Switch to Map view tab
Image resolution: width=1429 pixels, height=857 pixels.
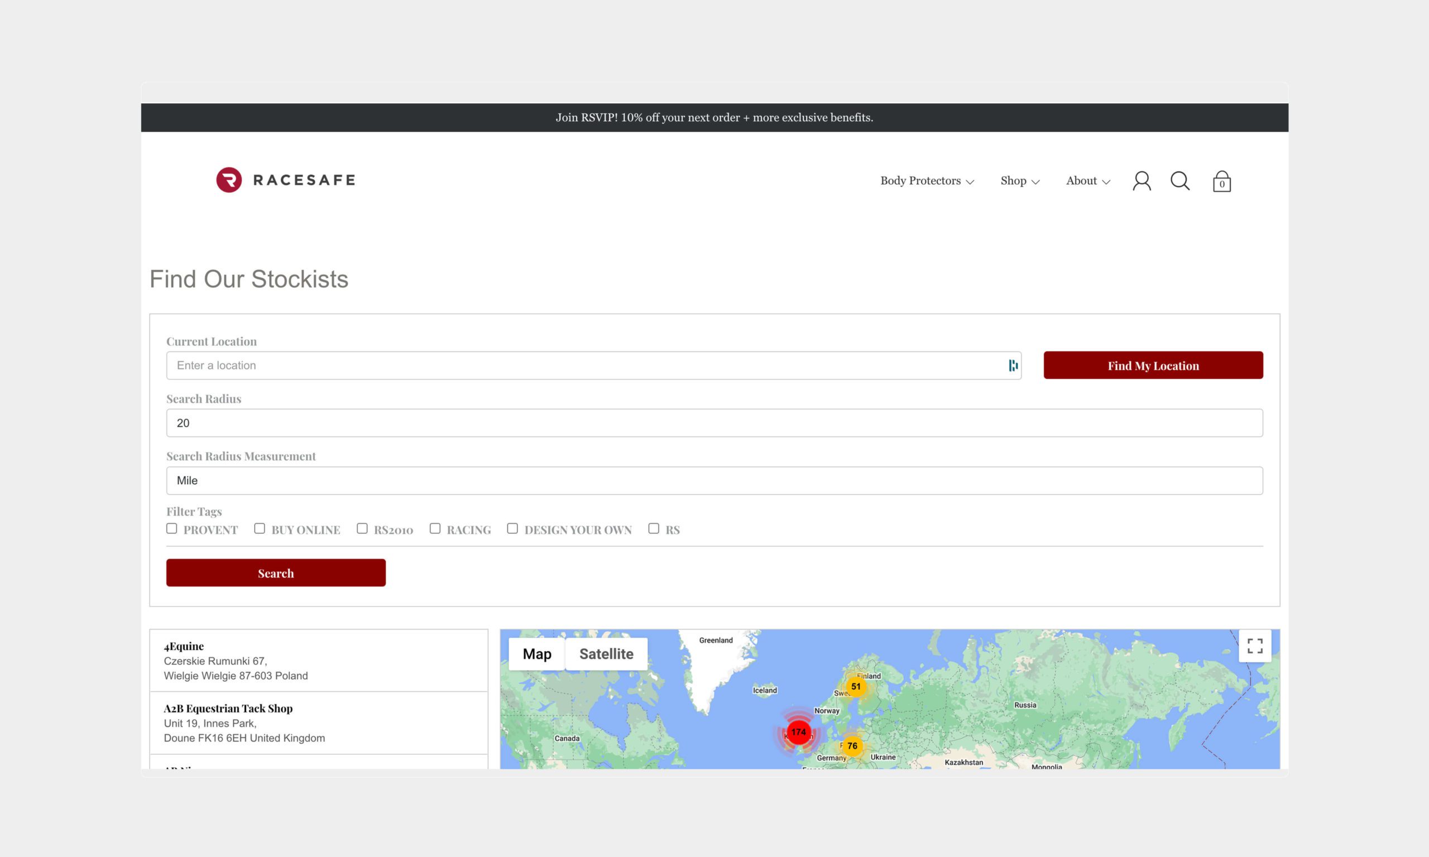[536, 654]
